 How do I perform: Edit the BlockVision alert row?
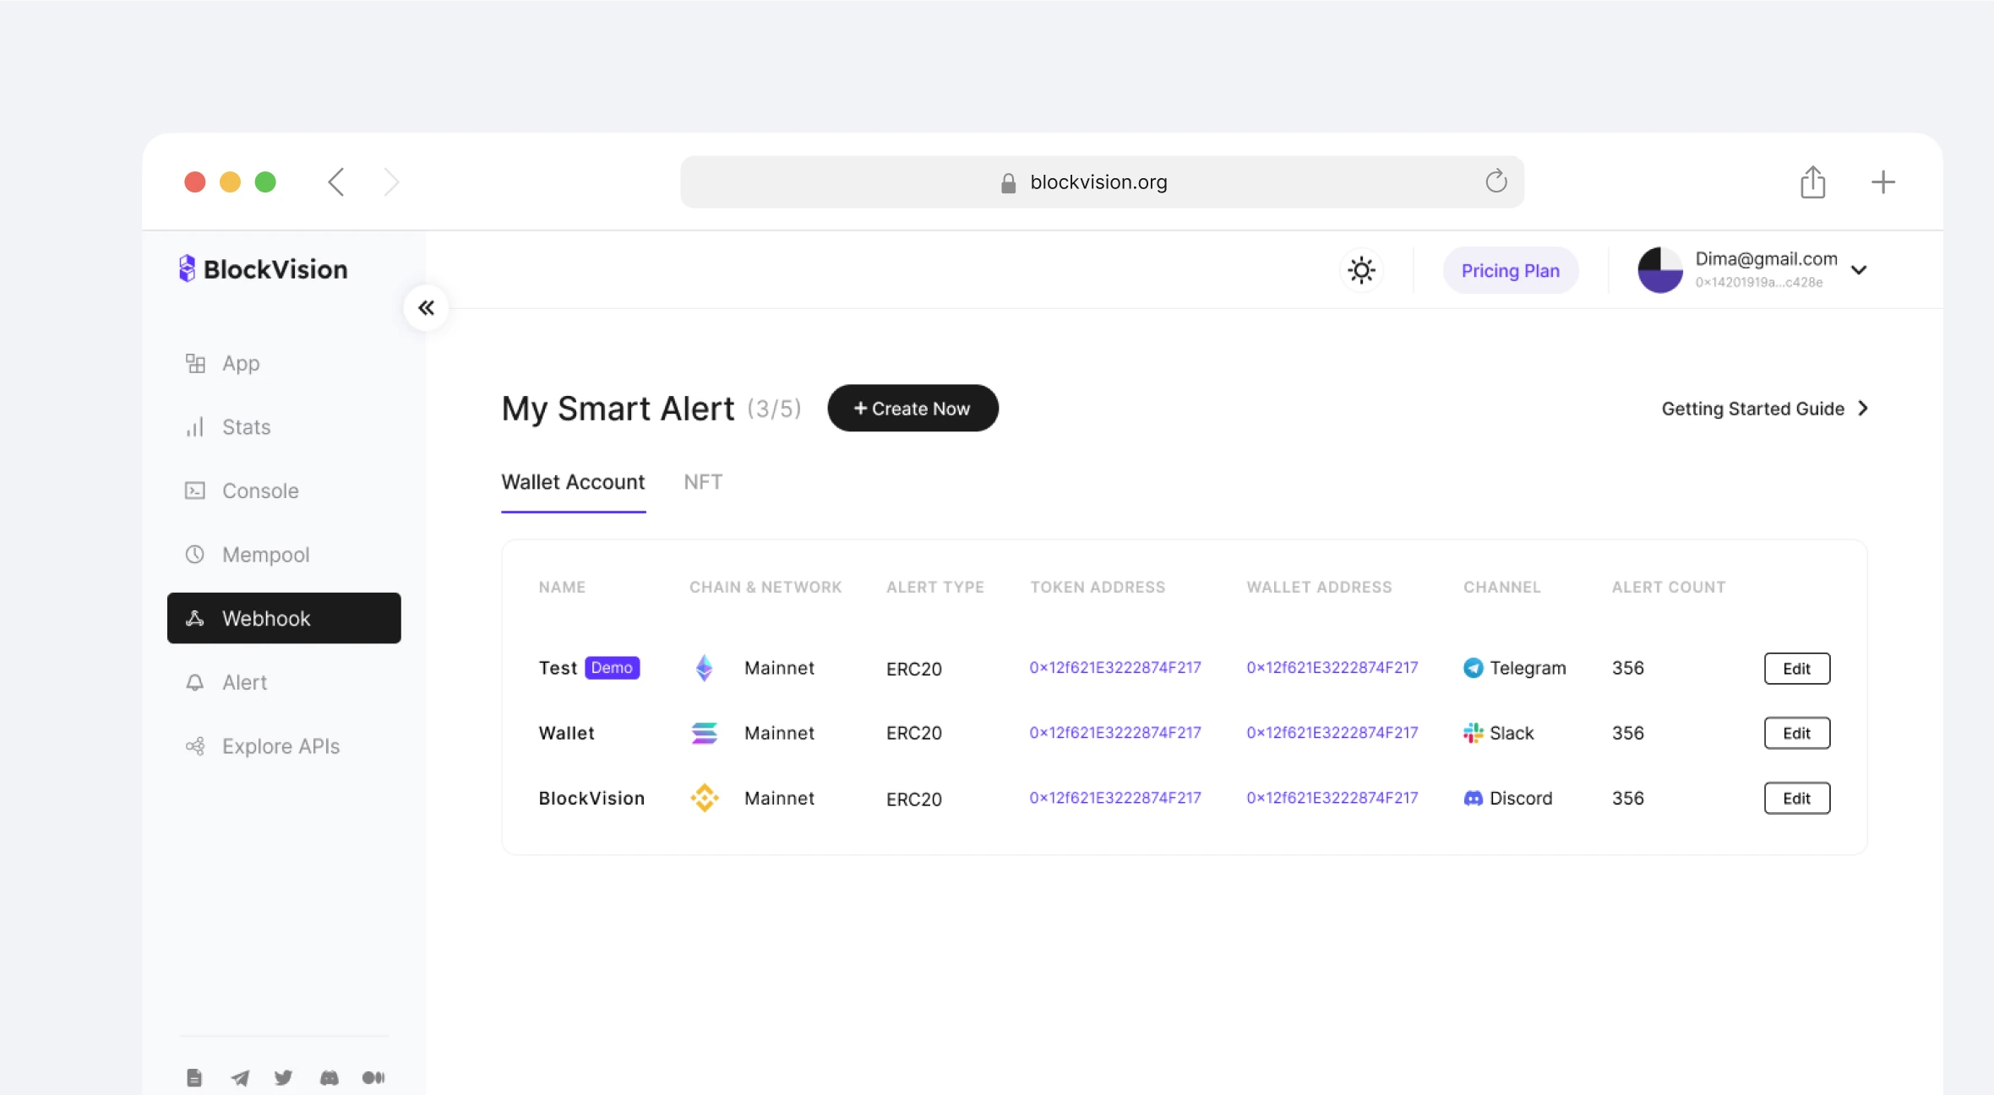[x=1796, y=798]
